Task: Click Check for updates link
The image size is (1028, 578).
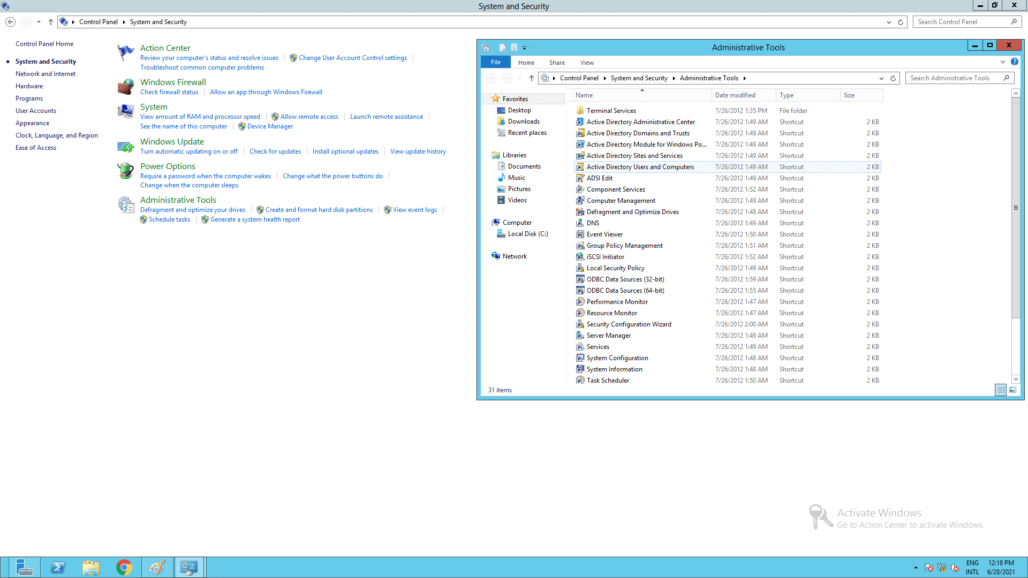Action: click(x=275, y=151)
